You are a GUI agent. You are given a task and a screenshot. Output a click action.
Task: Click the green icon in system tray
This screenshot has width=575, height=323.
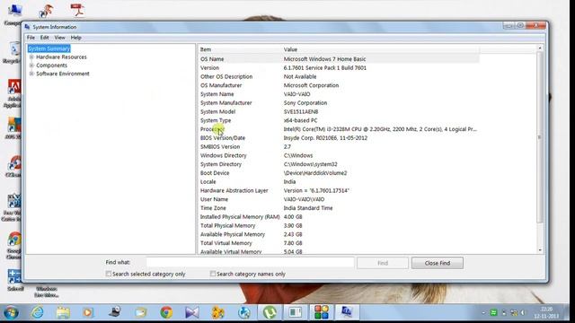[x=493, y=312]
